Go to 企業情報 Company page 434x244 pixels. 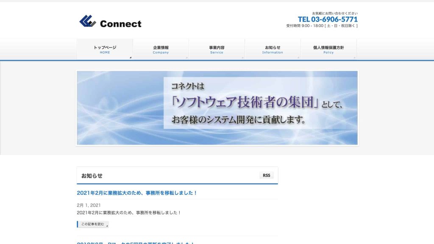[161, 50]
